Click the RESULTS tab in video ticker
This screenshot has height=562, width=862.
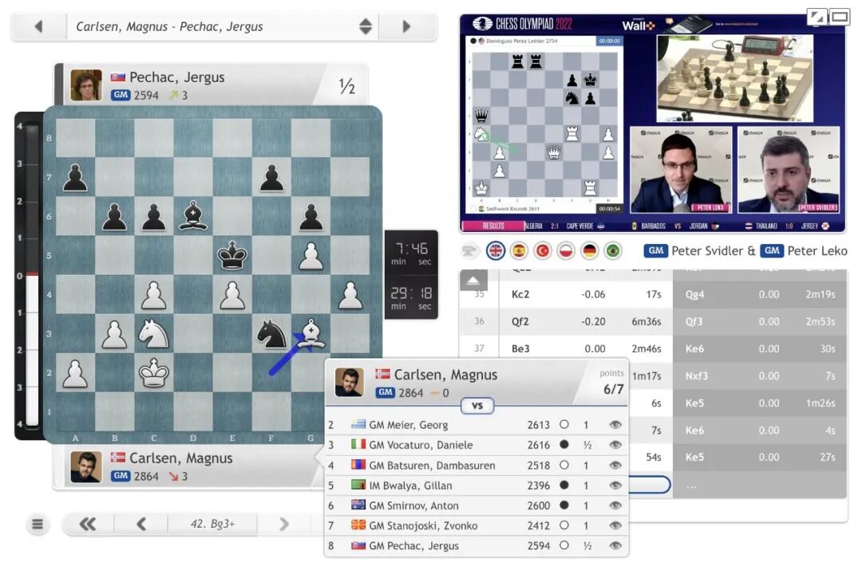click(493, 226)
